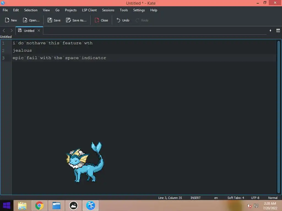
Task: Click the en language entry in status bar
Action: 216,198
